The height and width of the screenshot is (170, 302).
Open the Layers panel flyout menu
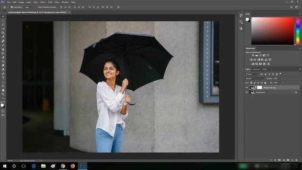pos(300,69)
